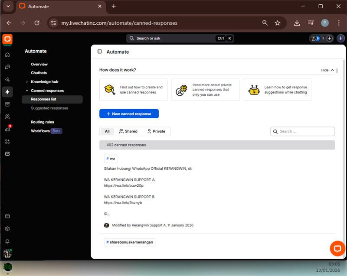
Task: Open the browser downloads icon
Action: pyautogui.click(x=297, y=23)
